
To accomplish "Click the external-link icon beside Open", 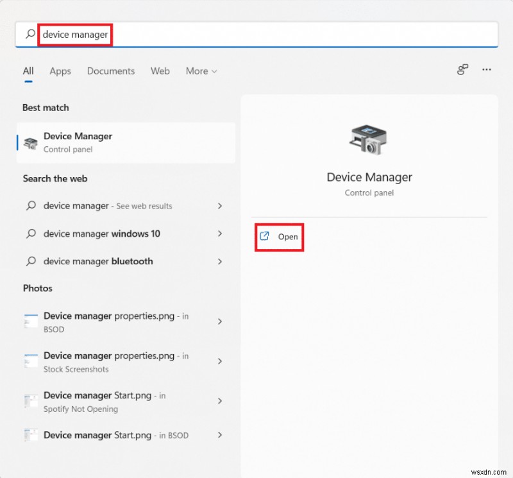I will point(264,237).
